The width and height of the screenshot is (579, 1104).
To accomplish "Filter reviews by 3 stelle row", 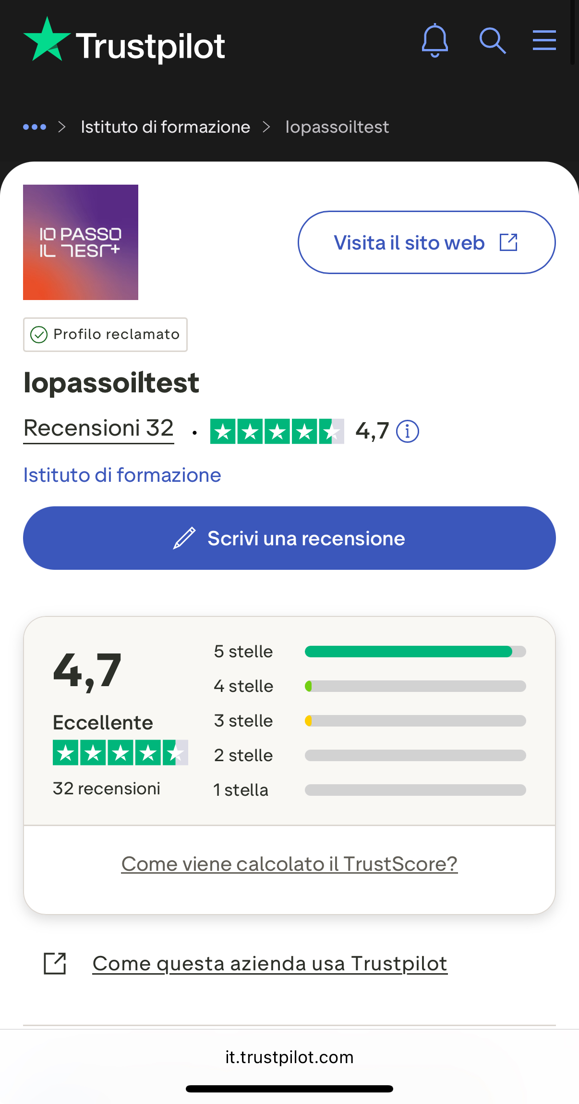I will (370, 721).
